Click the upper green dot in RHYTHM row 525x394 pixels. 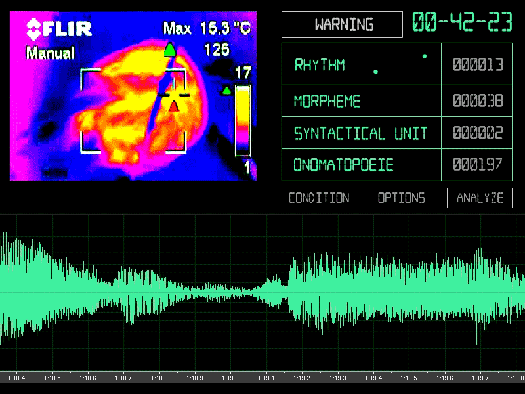click(x=425, y=56)
